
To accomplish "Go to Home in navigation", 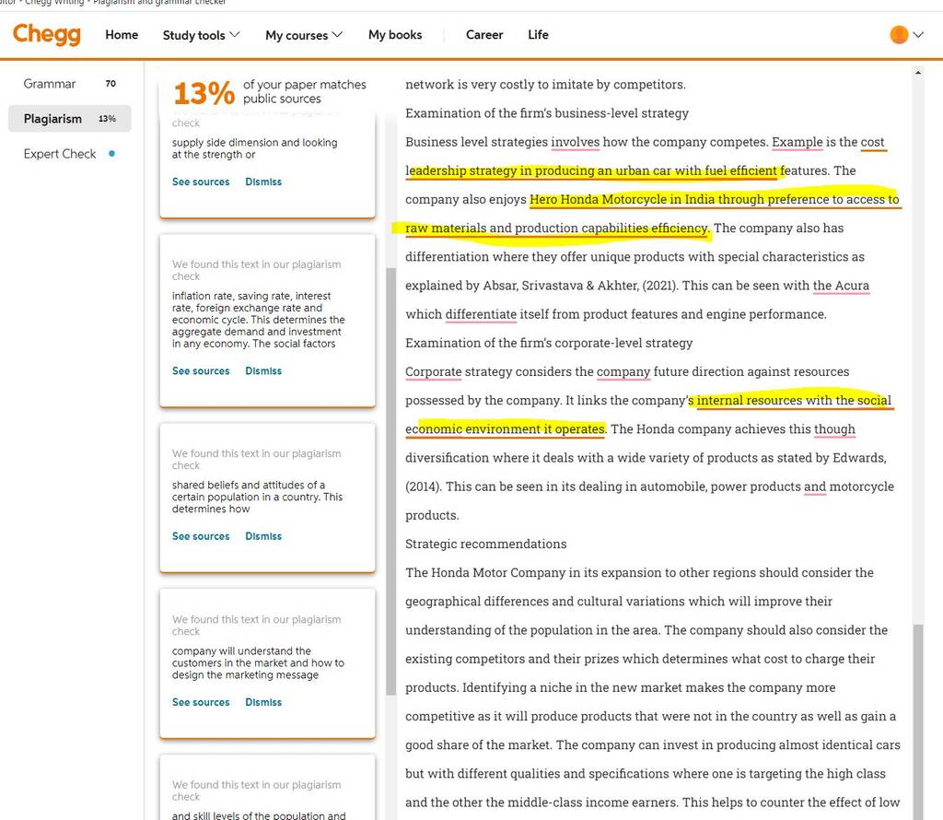I will point(122,35).
